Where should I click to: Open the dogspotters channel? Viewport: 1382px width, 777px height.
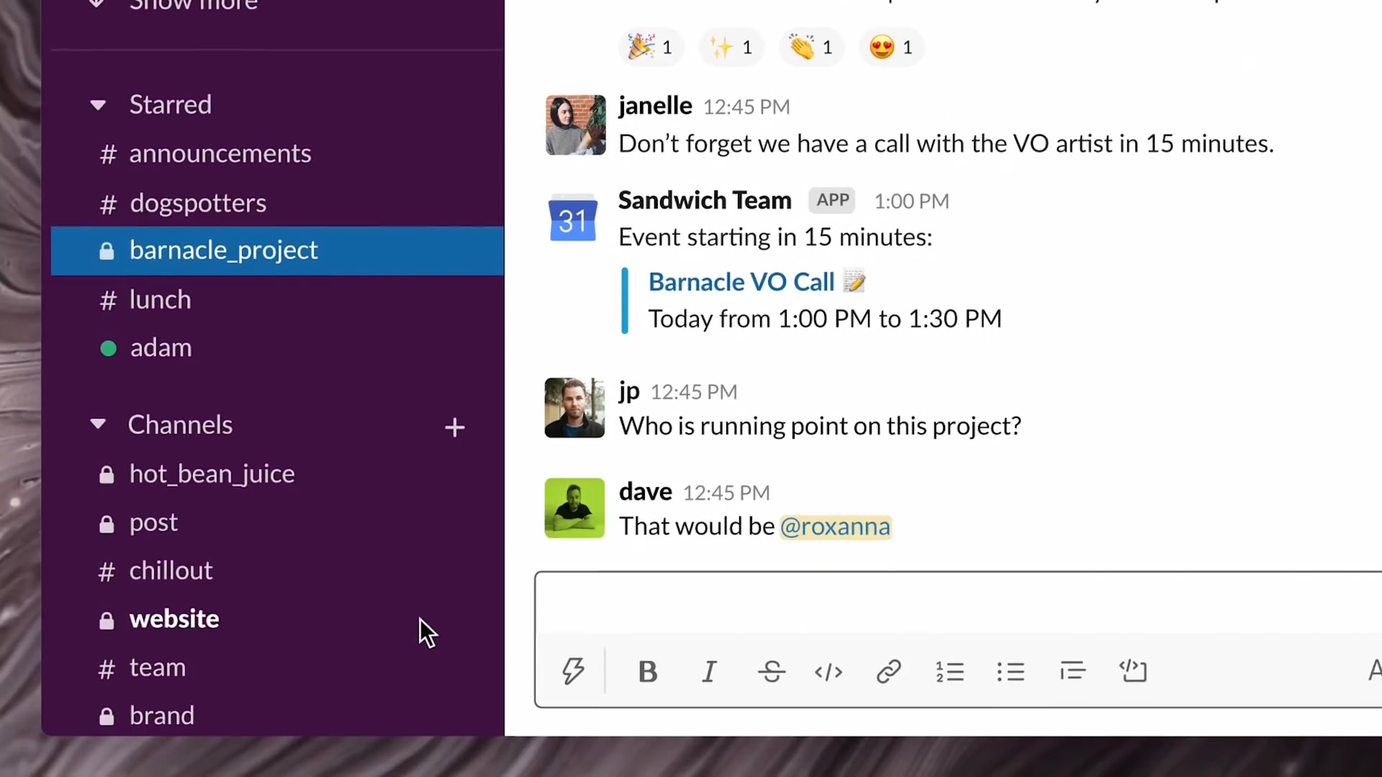click(x=198, y=203)
